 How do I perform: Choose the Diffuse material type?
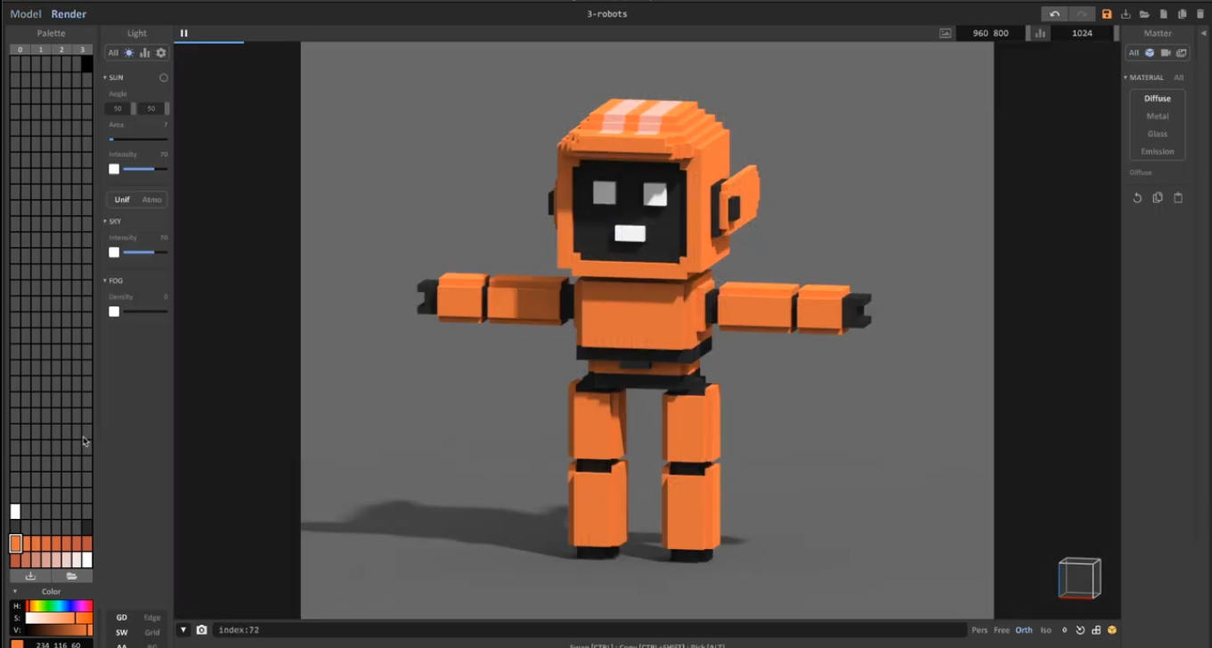[1158, 98]
